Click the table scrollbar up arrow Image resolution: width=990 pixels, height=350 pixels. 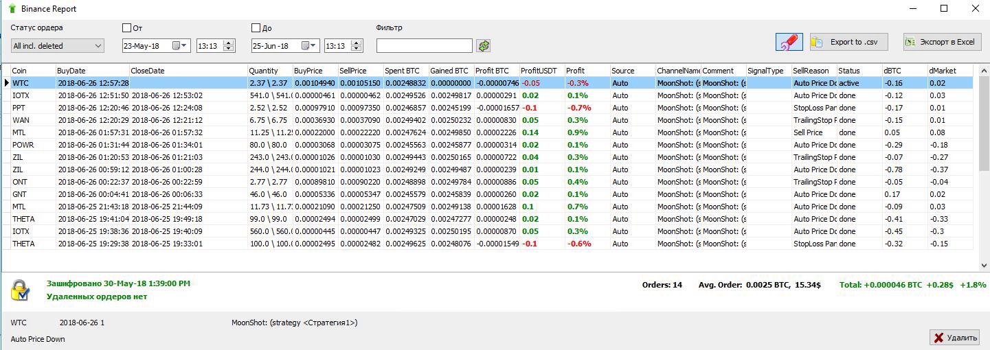click(x=983, y=70)
